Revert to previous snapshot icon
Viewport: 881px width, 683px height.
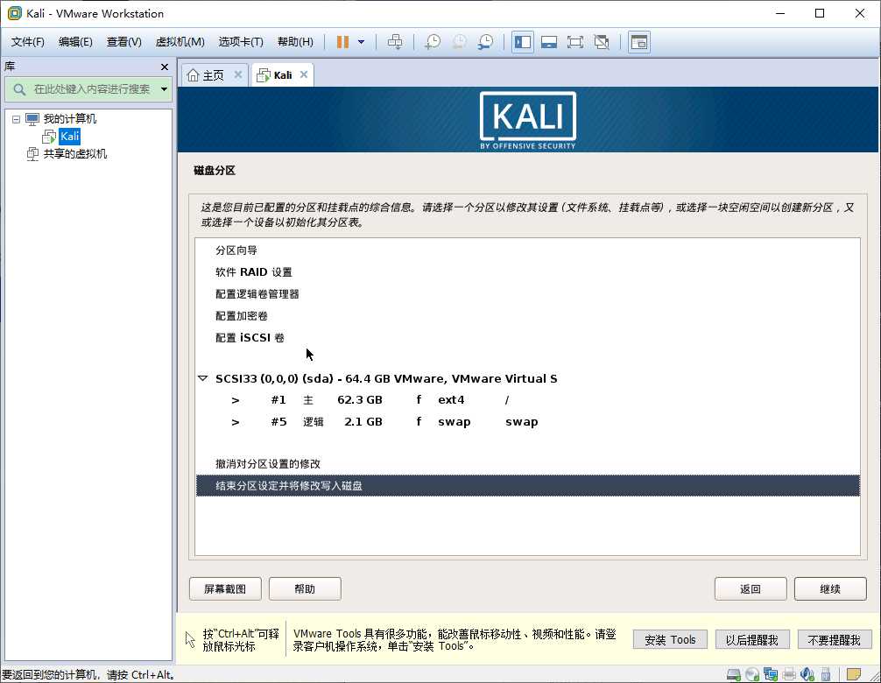tap(459, 42)
